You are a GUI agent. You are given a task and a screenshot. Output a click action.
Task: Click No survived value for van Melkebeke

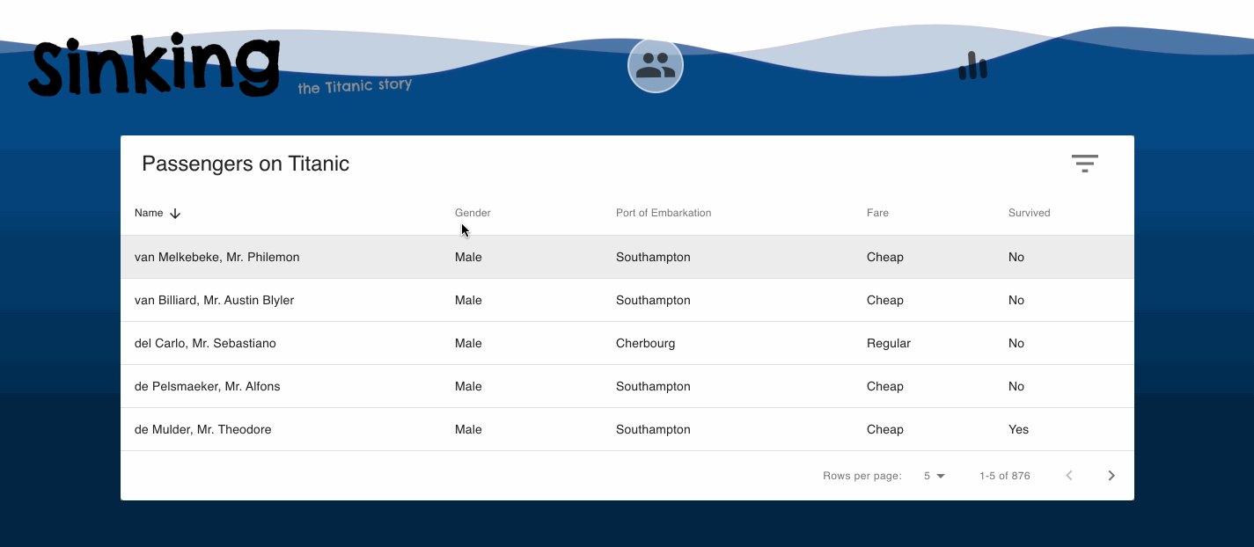(x=1016, y=257)
